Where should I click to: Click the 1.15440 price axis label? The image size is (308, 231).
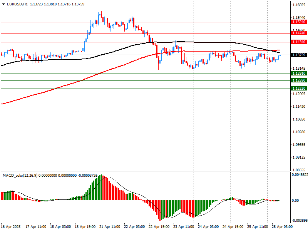pyautogui.click(x=299, y=18)
